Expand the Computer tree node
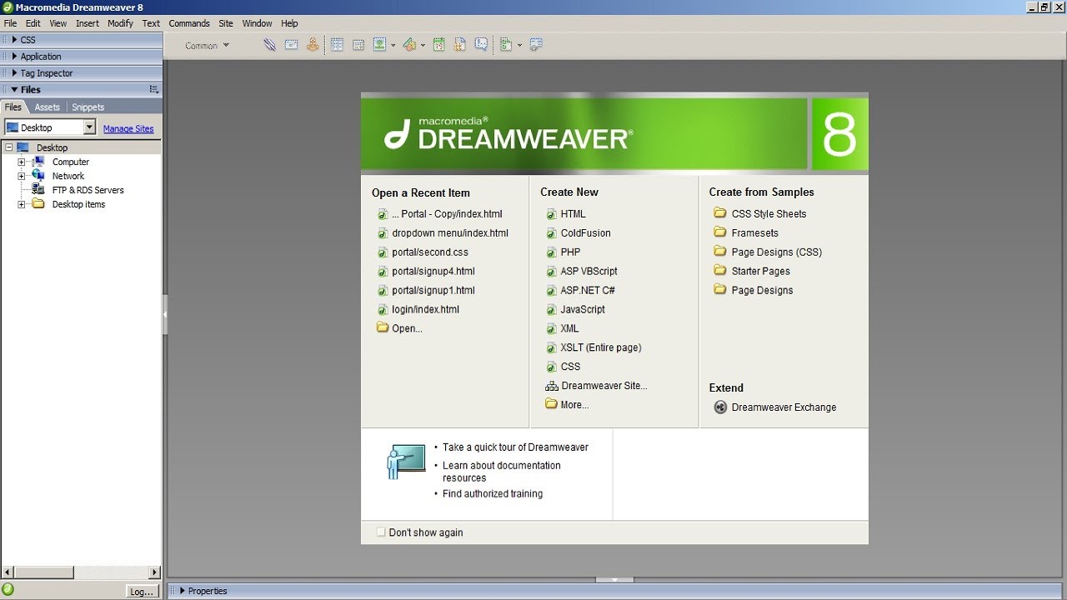The height and width of the screenshot is (600, 1067). tap(22, 162)
